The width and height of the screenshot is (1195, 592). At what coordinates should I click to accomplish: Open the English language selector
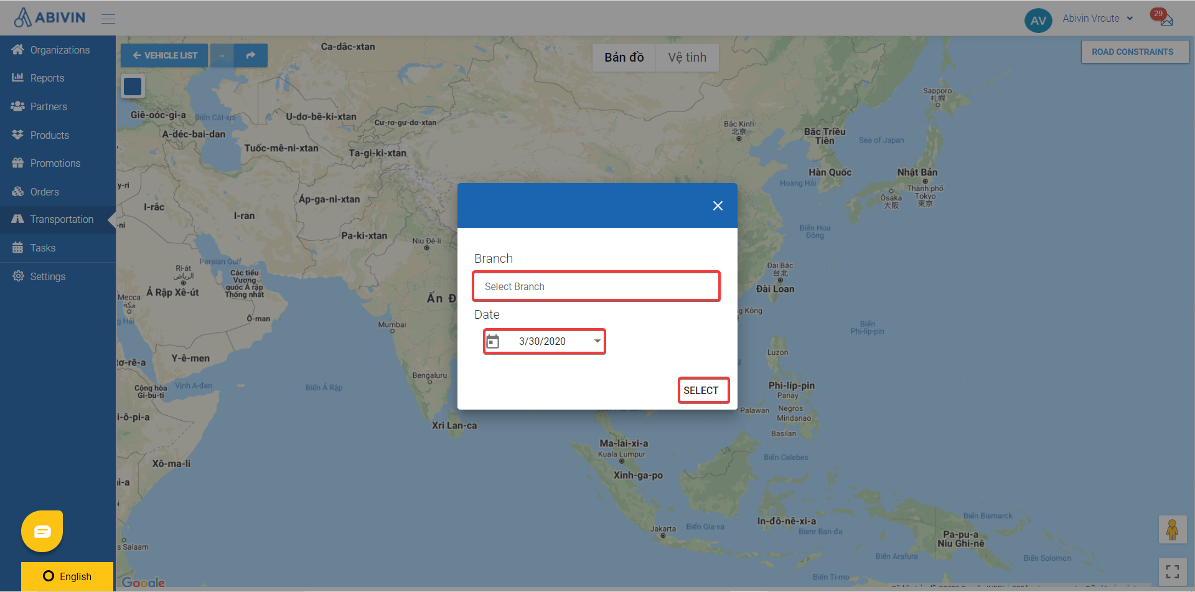[67, 576]
